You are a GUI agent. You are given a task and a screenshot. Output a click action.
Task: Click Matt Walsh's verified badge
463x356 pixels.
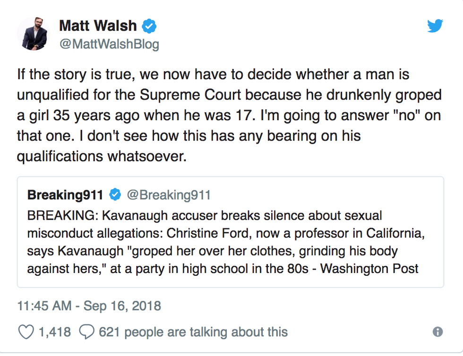149,26
